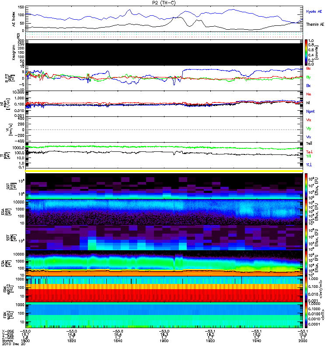The image size is (328, 350).
Task: Click the SST ion Eflux color bar
Action: click(x=306, y=186)
